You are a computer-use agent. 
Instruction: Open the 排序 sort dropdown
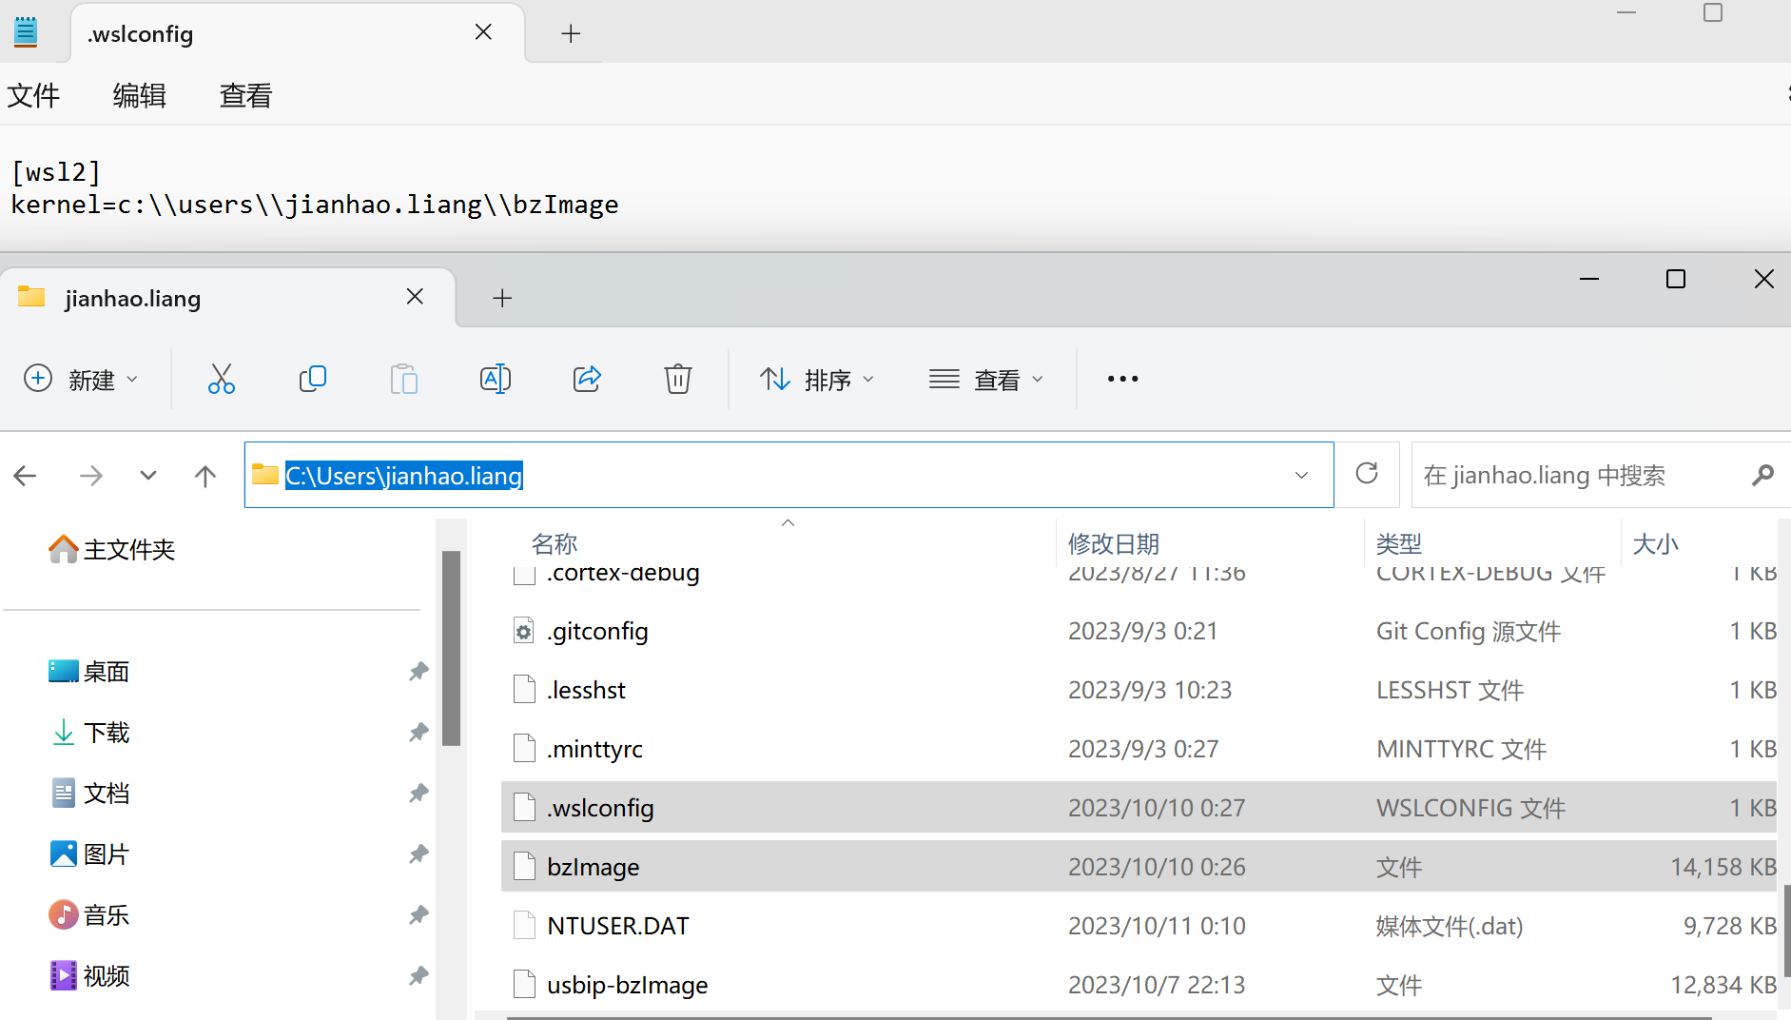coord(816,379)
